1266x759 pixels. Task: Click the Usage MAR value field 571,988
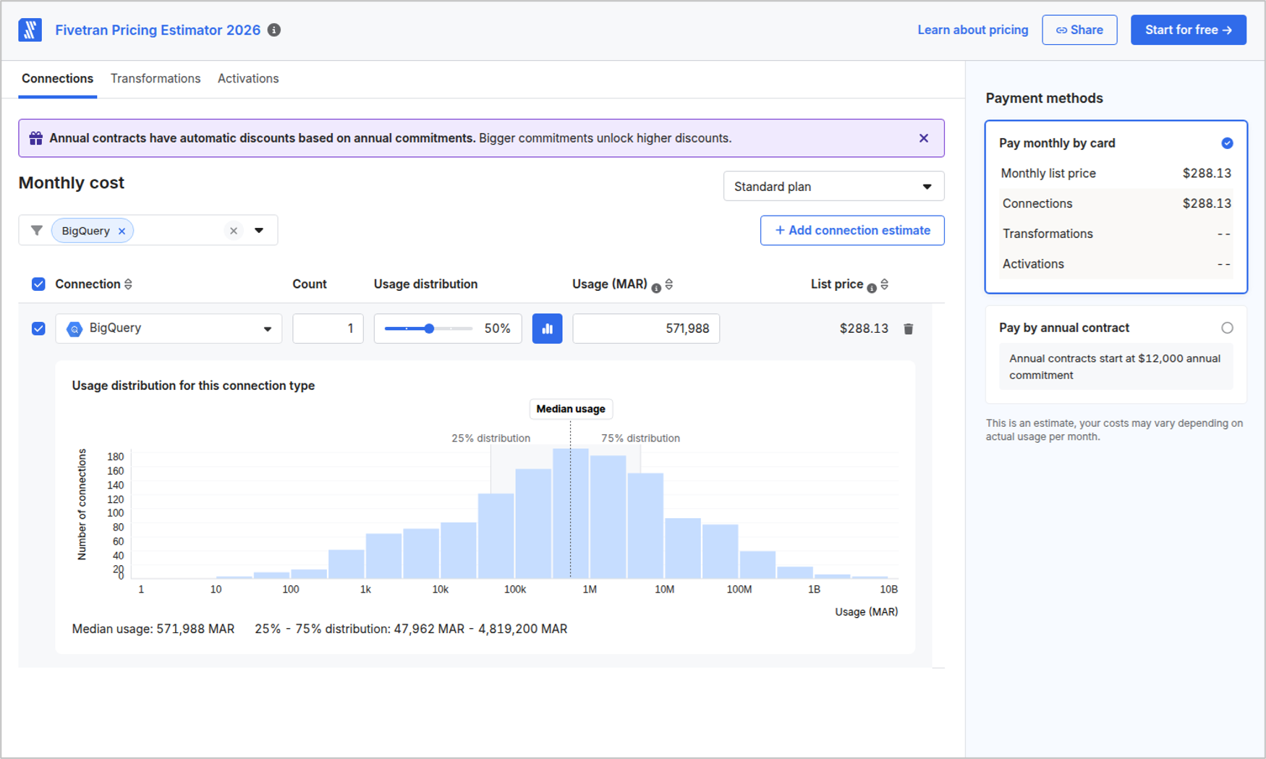click(646, 328)
